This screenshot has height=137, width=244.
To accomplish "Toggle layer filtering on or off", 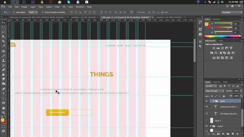I will [x=242, y=86].
